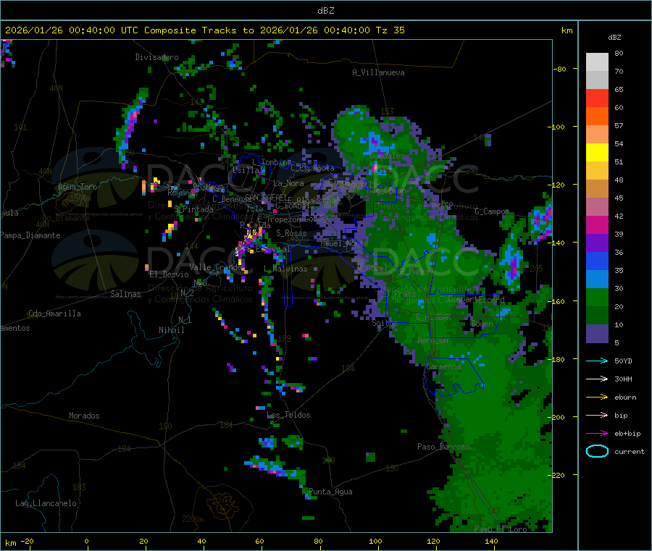Click the La_Nora map label
This screenshot has width=652, height=551.
pos(288,183)
